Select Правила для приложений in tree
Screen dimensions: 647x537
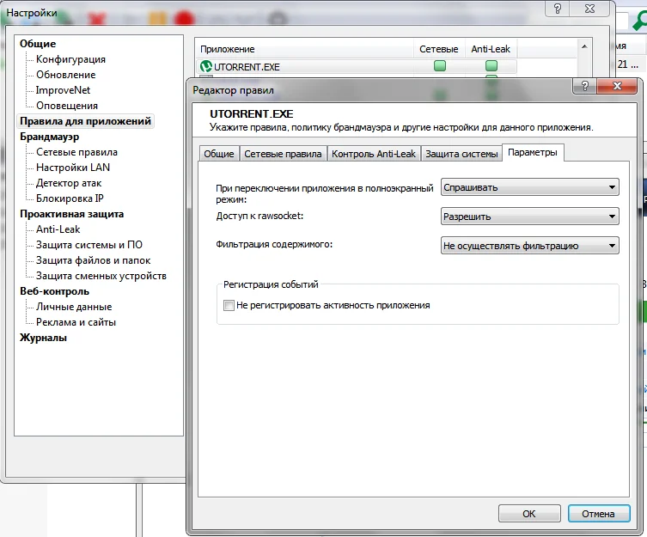click(85, 121)
